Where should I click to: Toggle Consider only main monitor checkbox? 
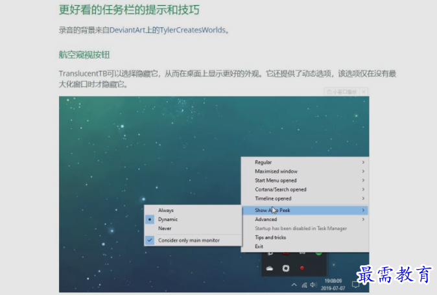pyautogui.click(x=193, y=240)
